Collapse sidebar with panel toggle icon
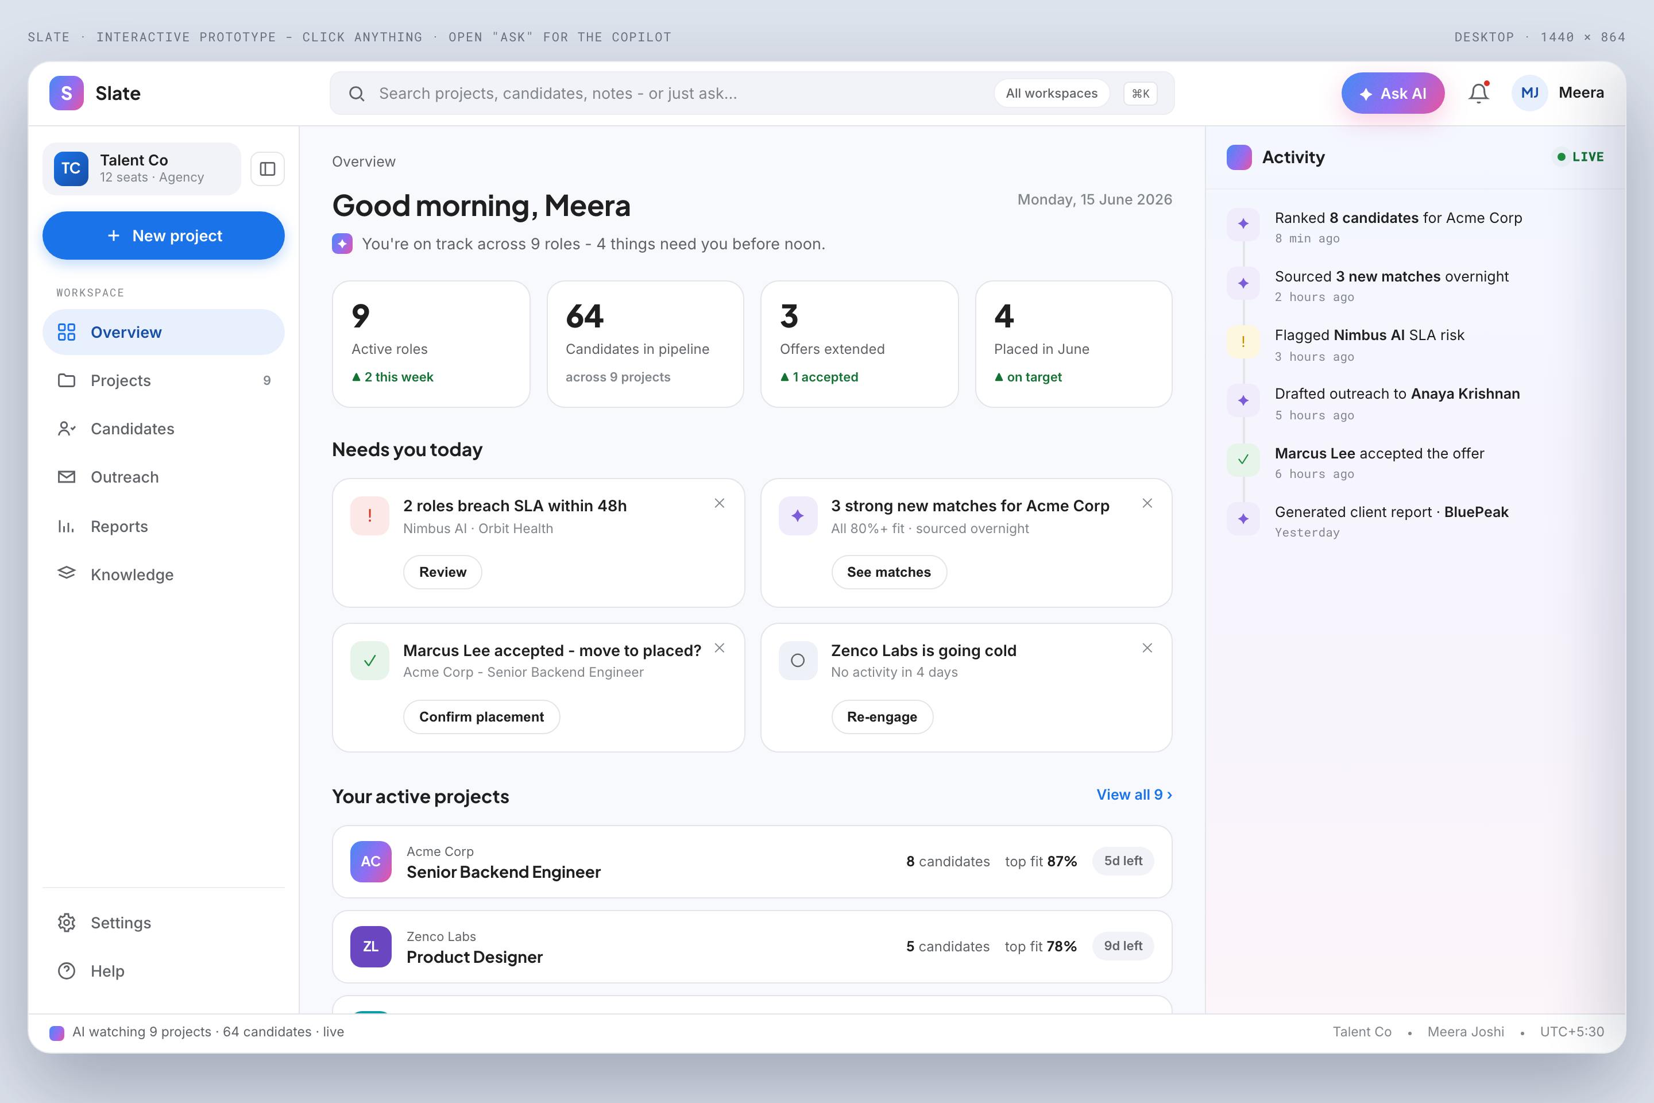The image size is (1654, 1103). (267, 169)
